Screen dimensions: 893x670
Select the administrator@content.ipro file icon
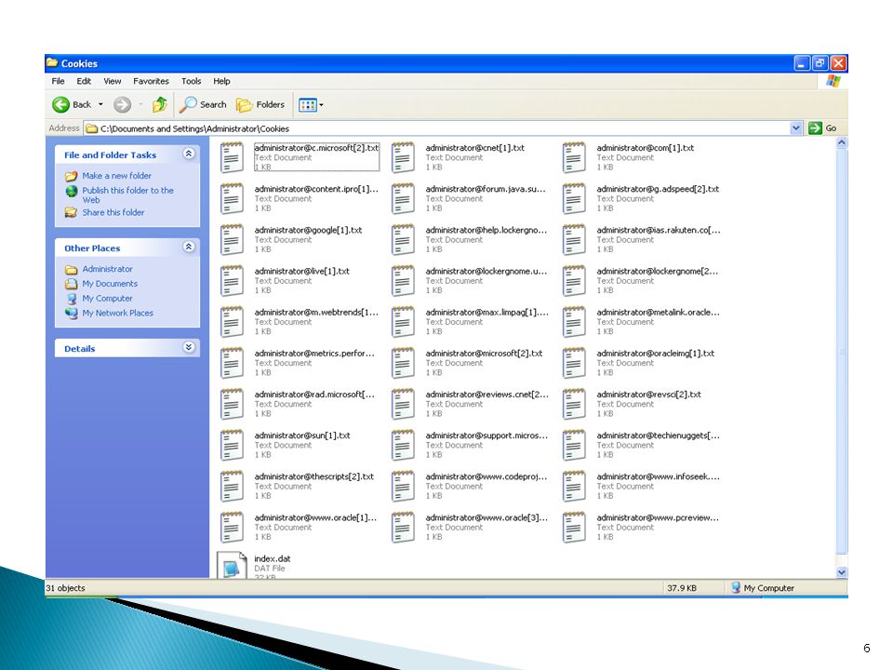click(232, 198)
